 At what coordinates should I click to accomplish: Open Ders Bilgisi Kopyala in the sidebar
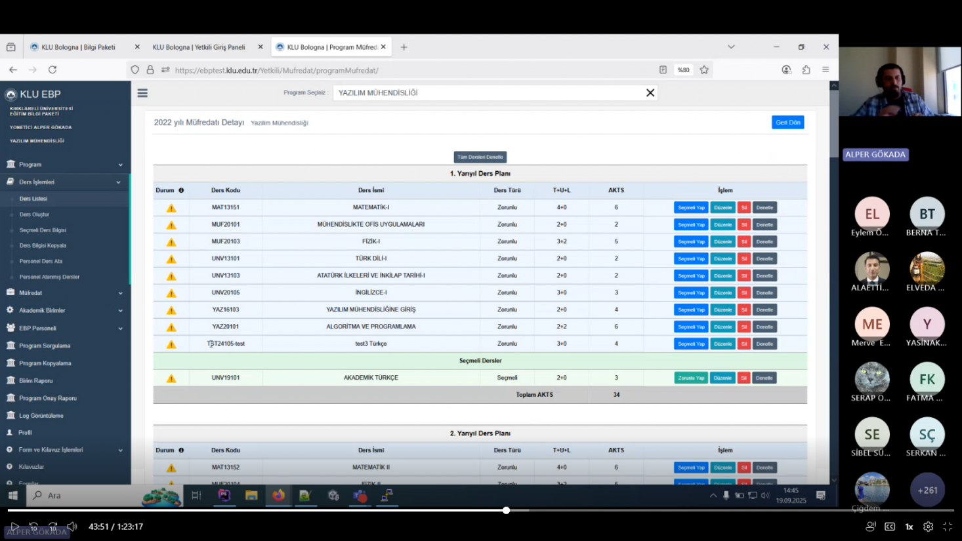pos(43,246)
